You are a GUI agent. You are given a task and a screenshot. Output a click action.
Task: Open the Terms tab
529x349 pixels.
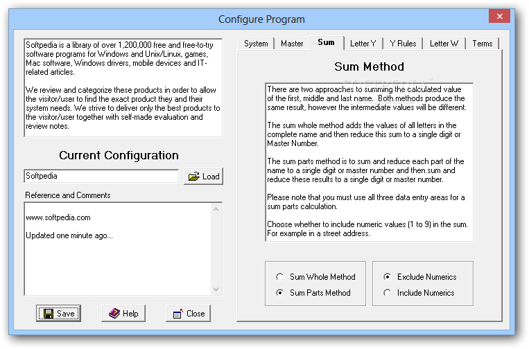pyautogui.click(x=482, y=44)
